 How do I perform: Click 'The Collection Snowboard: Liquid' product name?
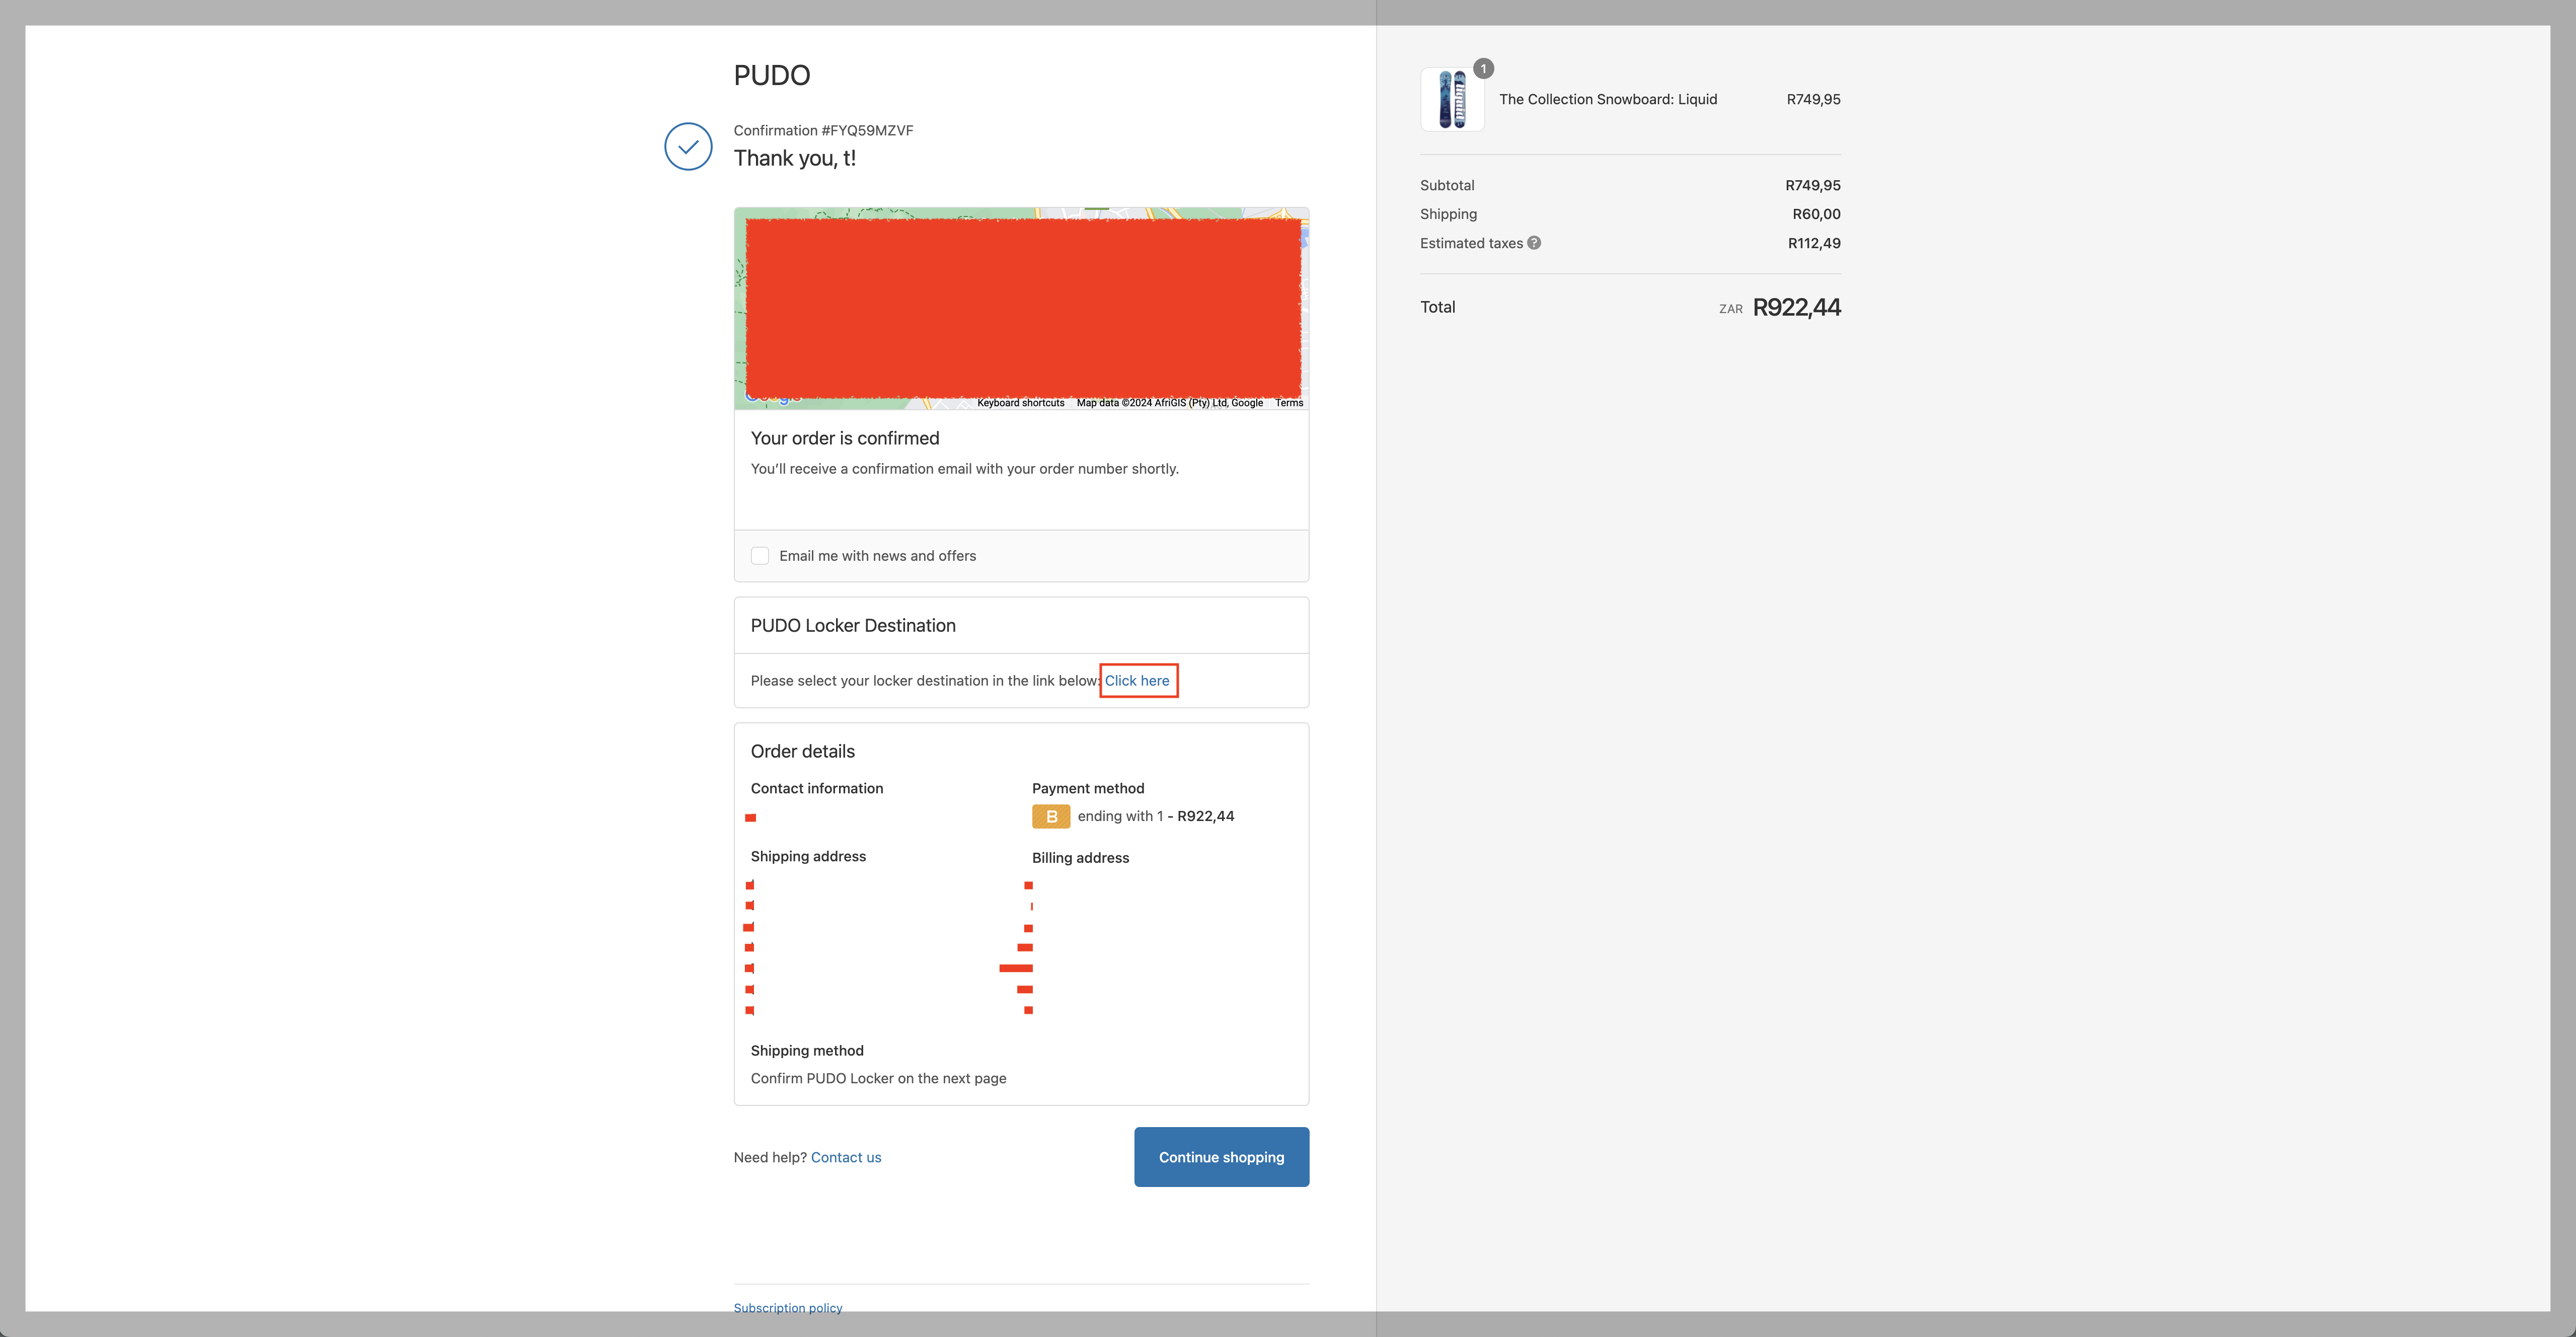click(x=1608, y=99)
